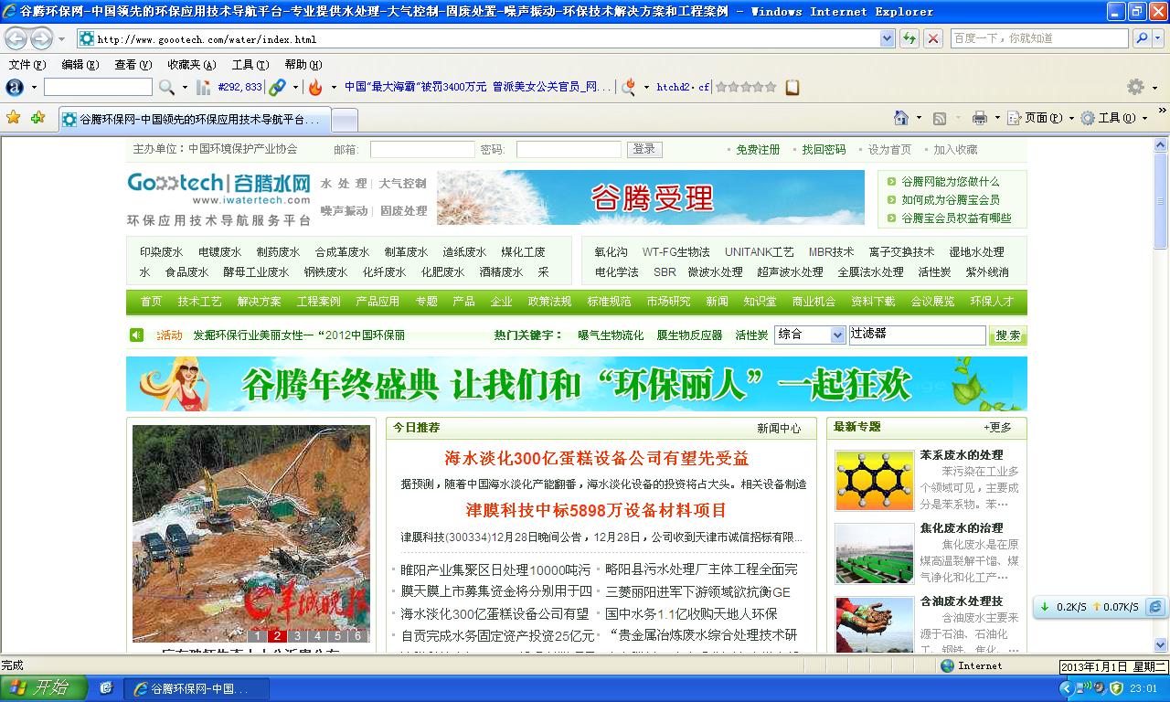Viewport: 1170px width, 702px height.
Task: Expand toolbar search options dropdown
Action: [184, 88]
